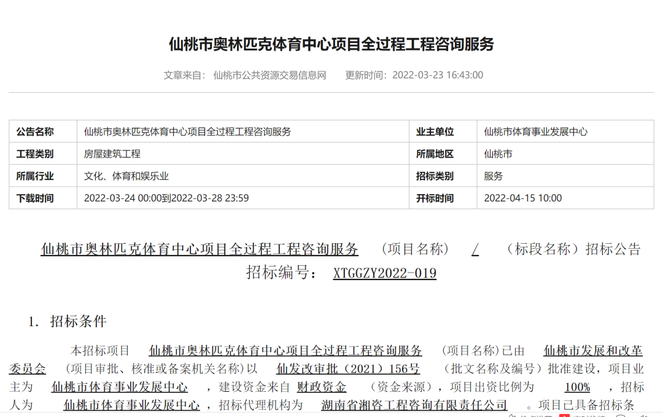Click the underlined 100% funding ratio
This screenshot has width=663, height=417.
click(x=577, y=387)
